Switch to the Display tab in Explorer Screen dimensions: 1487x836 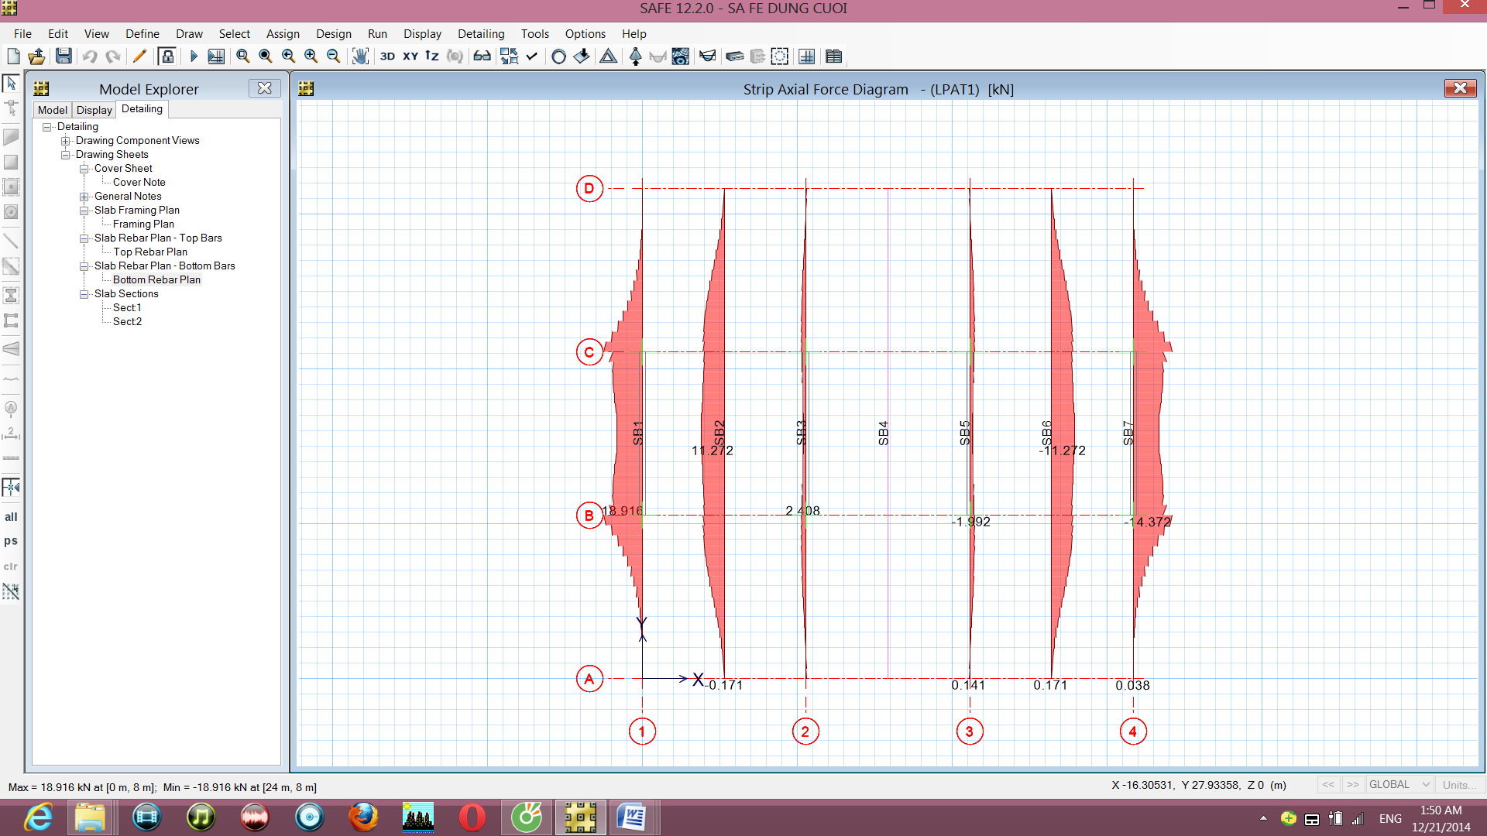(x=94, y=110)
